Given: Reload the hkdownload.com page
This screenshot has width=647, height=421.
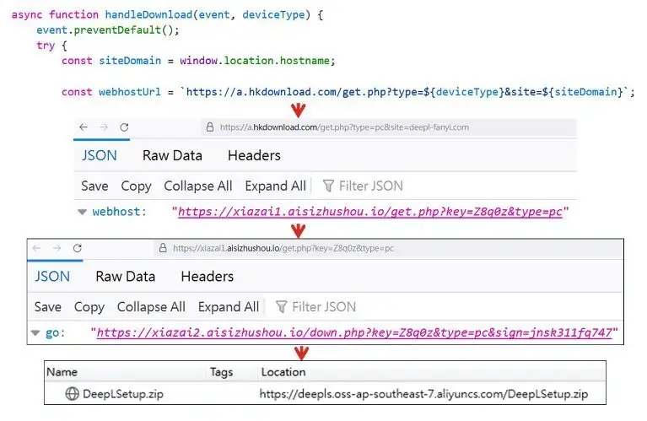Looking at the screenshot, I should (124, 127).
